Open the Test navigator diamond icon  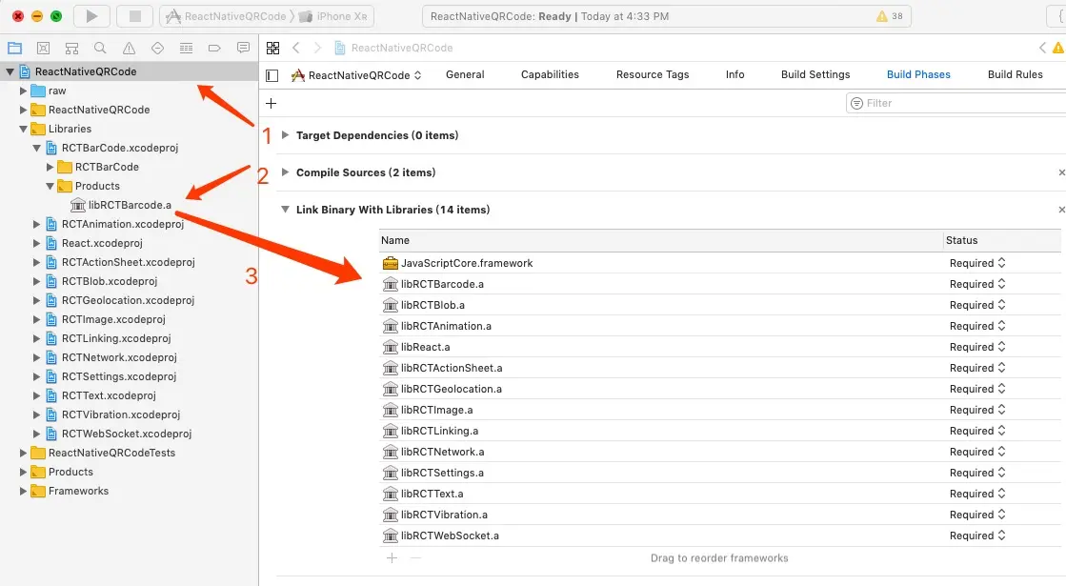pyautogui.click(x=157, y=48)
